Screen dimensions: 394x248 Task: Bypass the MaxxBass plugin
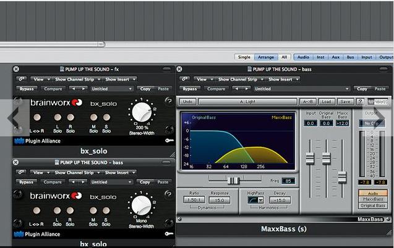tap(190, 89)
